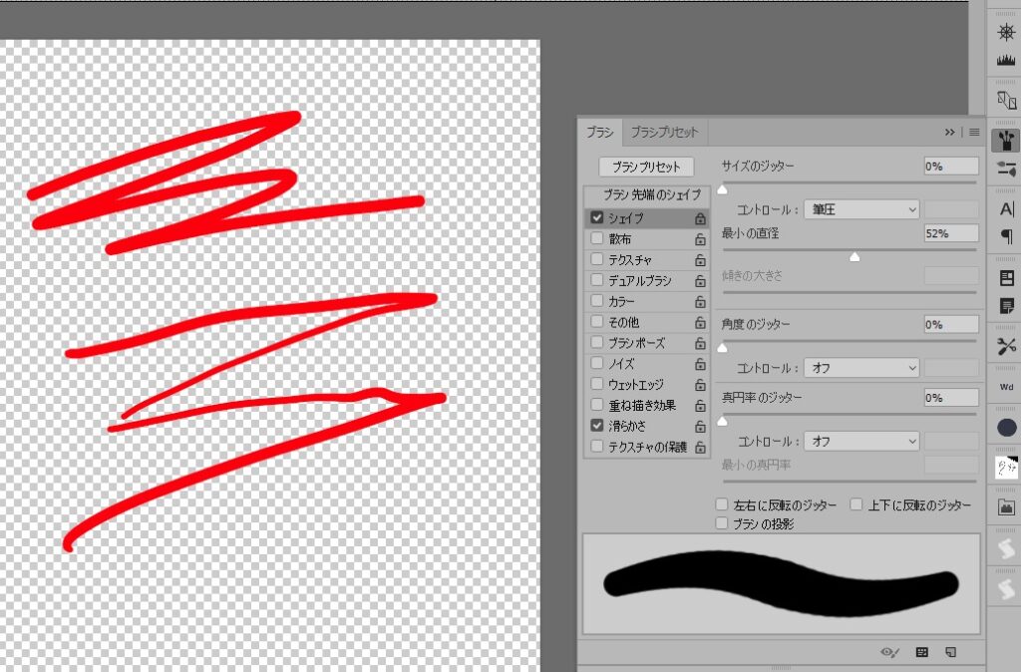This screenshot has width=1021, height=672.
Task: Open the Brush panel icon in dock
Action: click(x=1005, y=139)
